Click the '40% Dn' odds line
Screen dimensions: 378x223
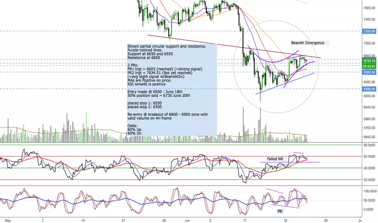click(x=134, y=133)
